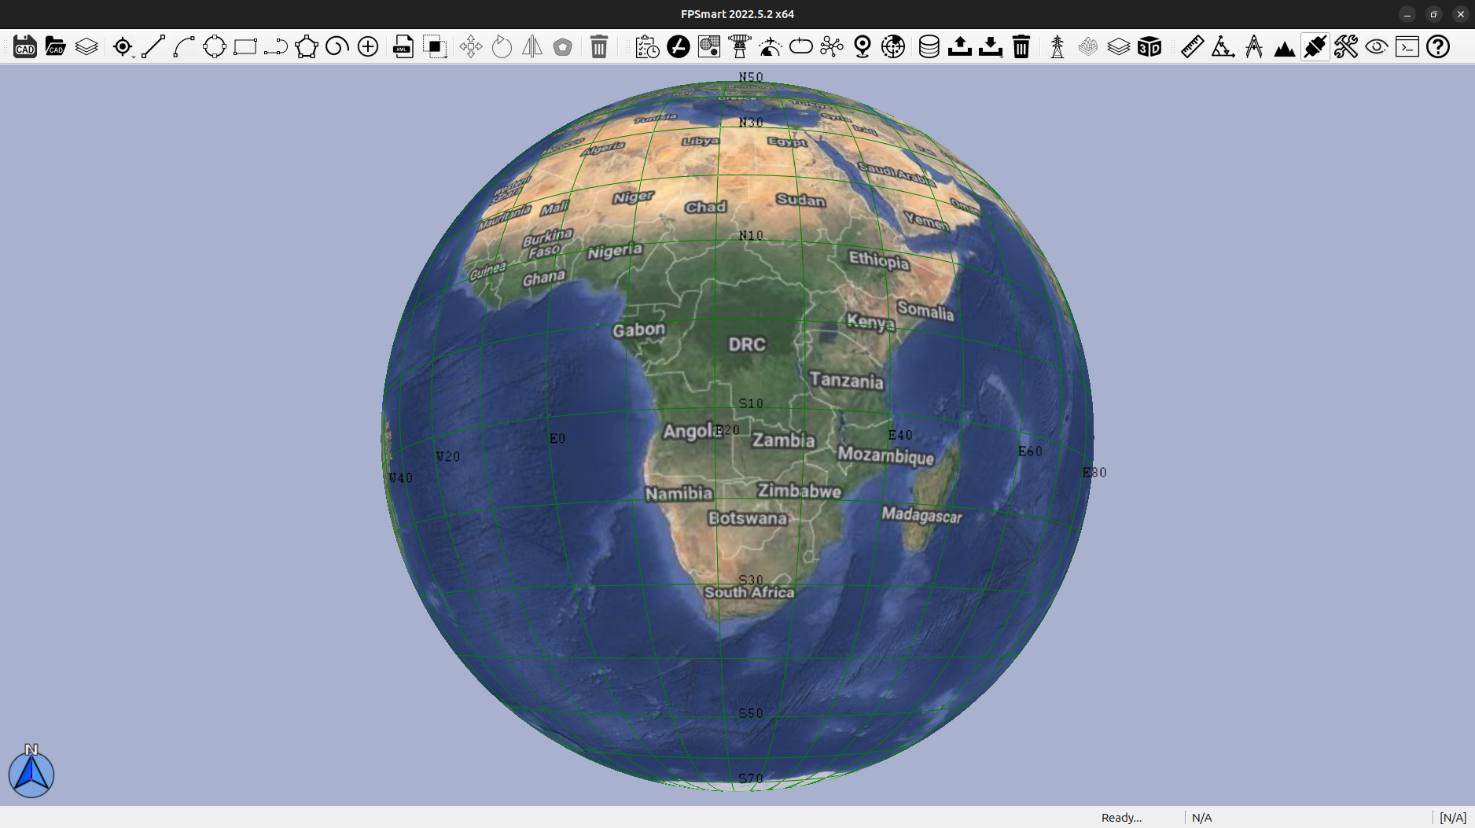Choose the polygon drawing tool

pyautogui.click(x=307, y=47)
